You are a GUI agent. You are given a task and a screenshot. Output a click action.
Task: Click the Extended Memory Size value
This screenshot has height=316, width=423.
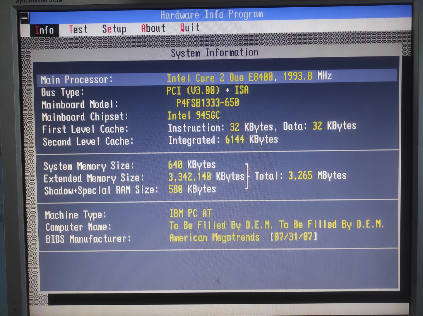[x=206, y=177]
